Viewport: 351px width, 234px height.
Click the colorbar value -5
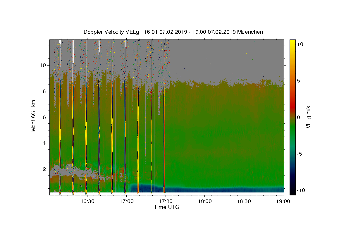(300, 154)
